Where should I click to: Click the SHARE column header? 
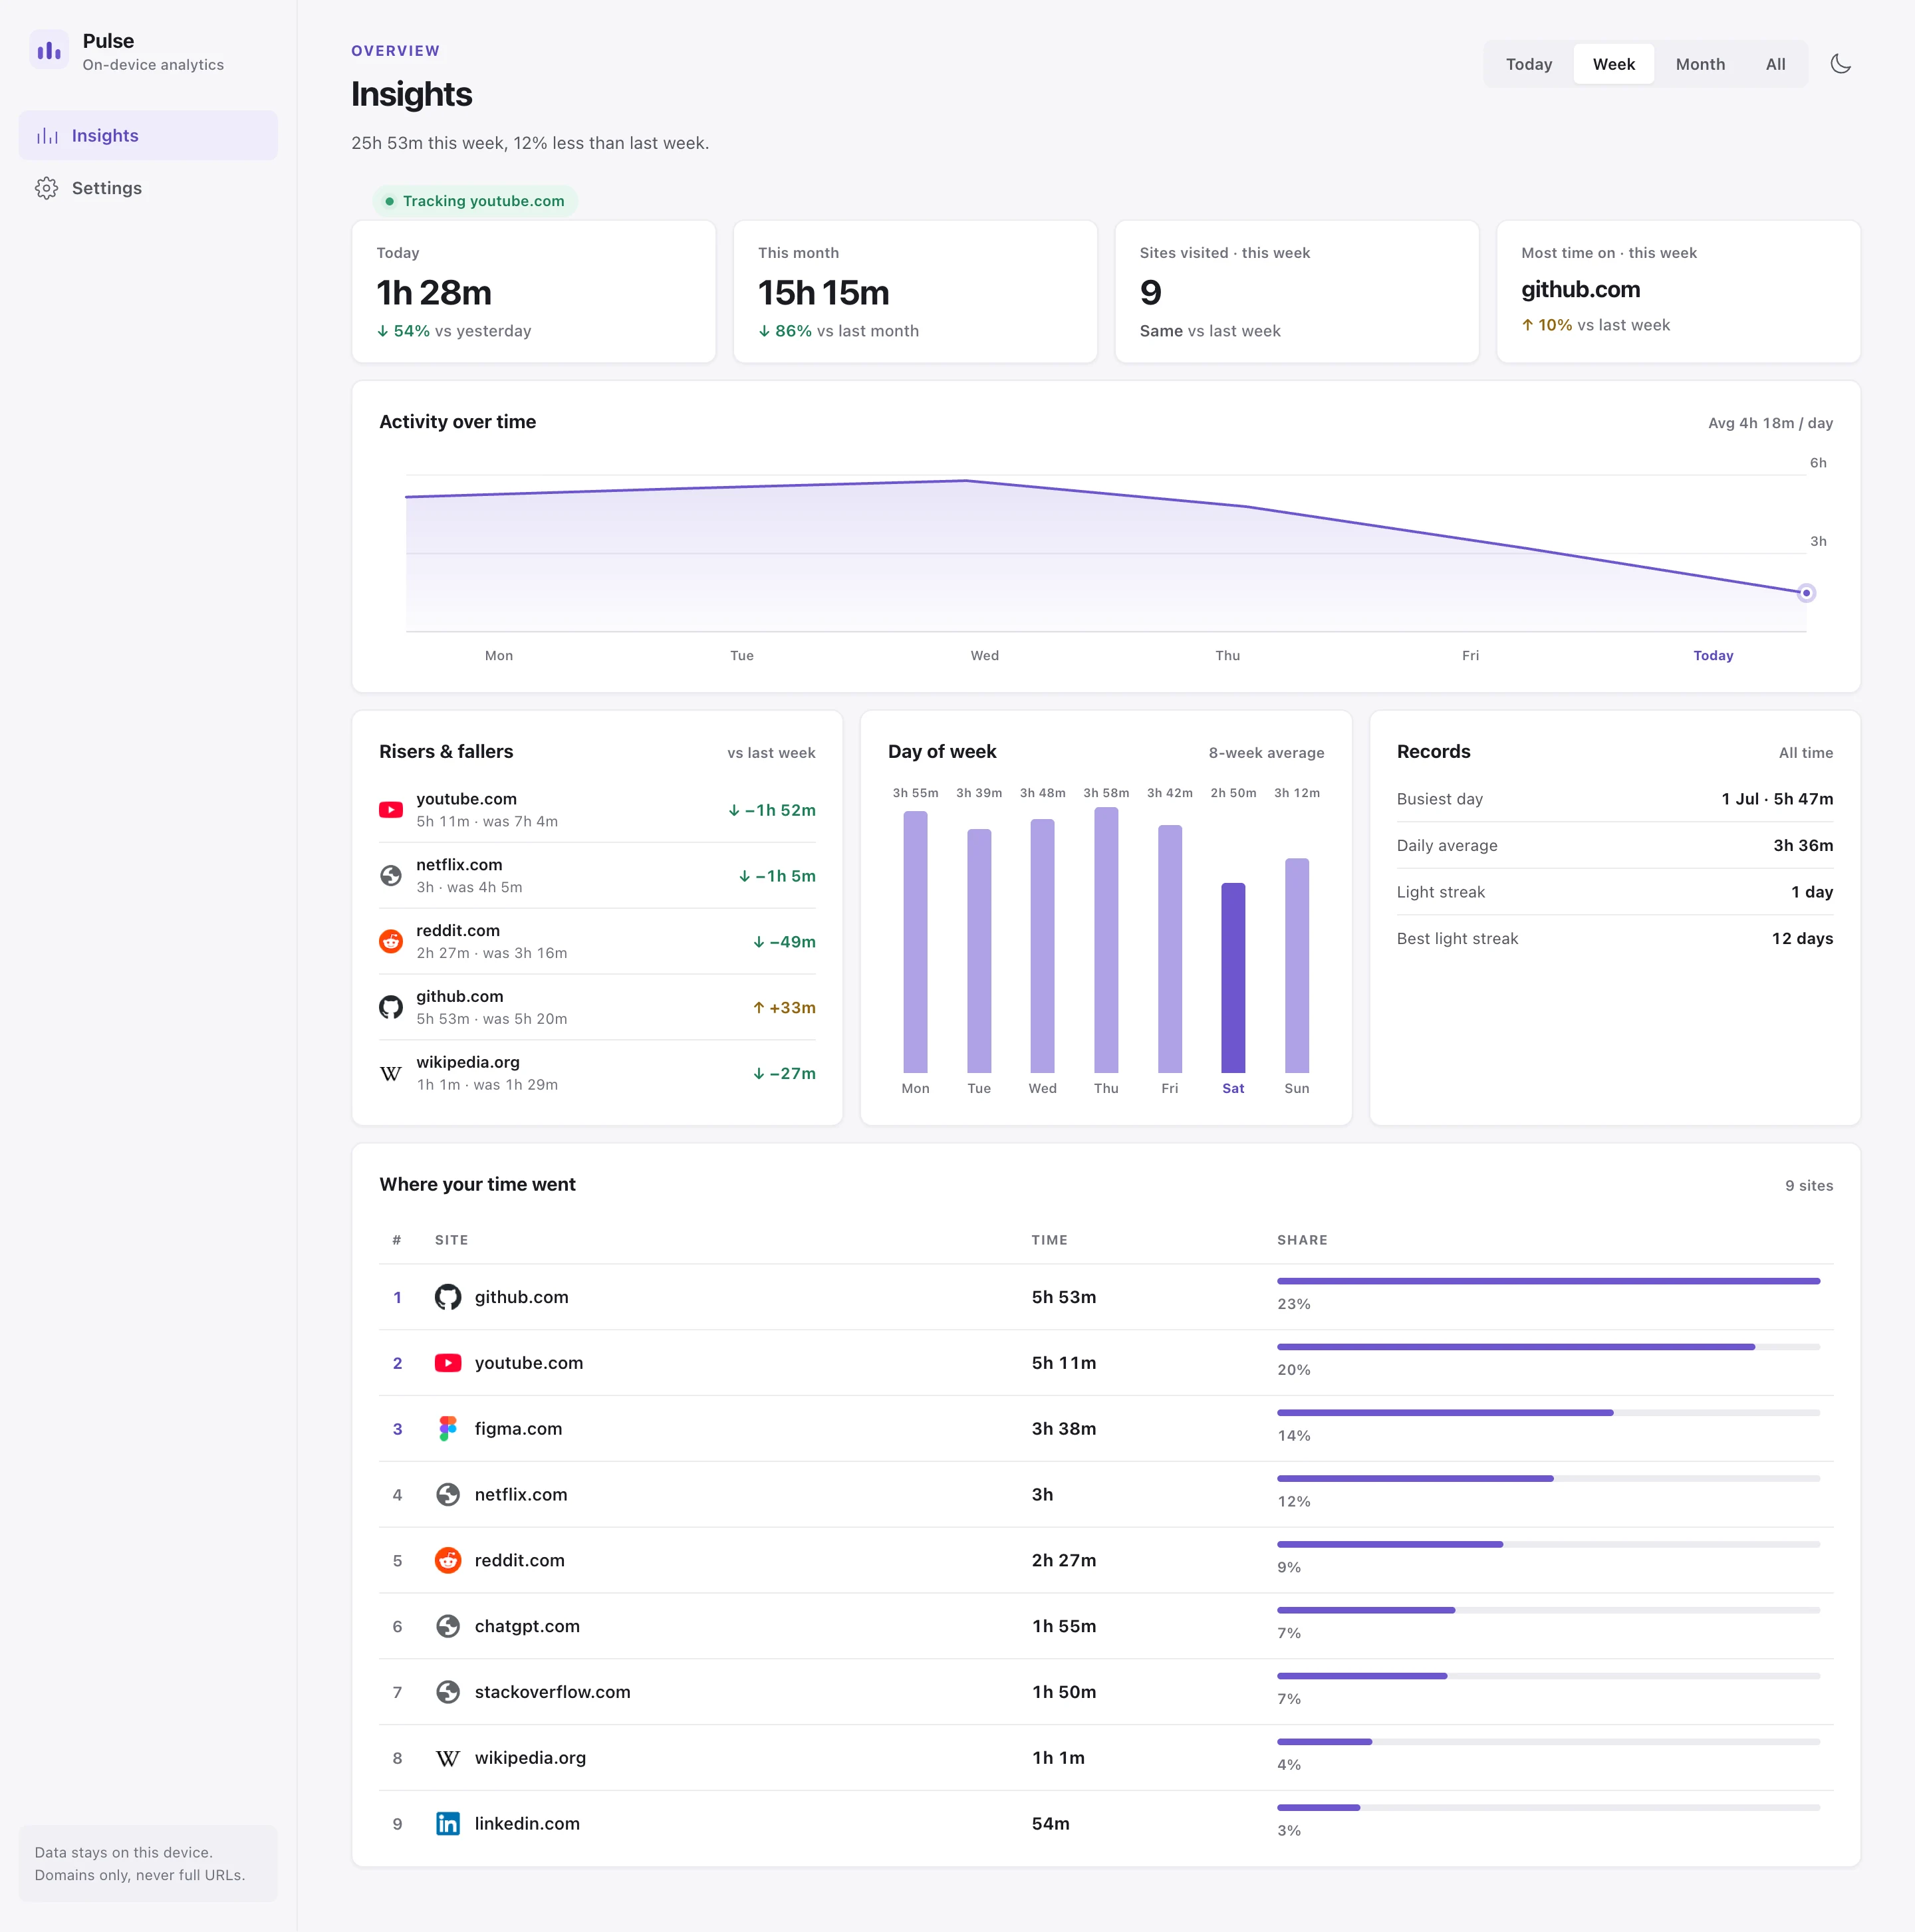point(1302,1240)
